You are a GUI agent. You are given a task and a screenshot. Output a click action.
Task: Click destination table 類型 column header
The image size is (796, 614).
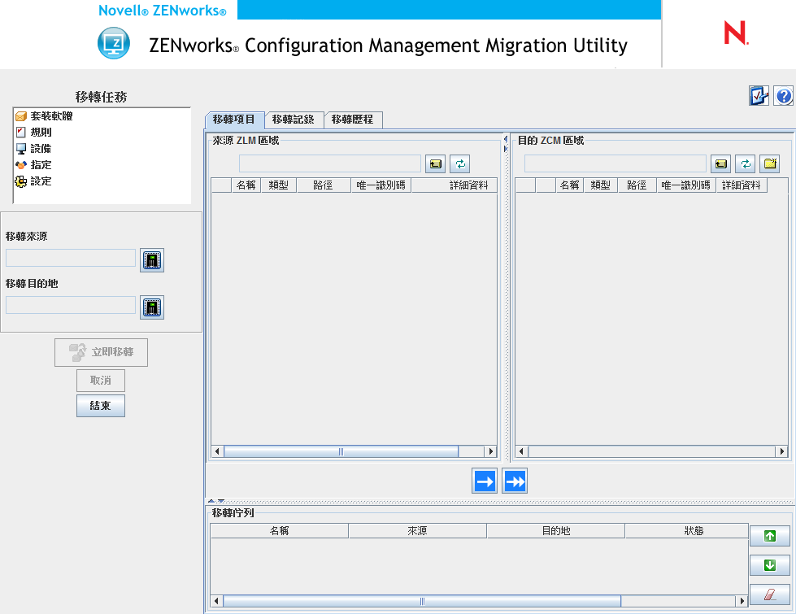coord(601,185)
